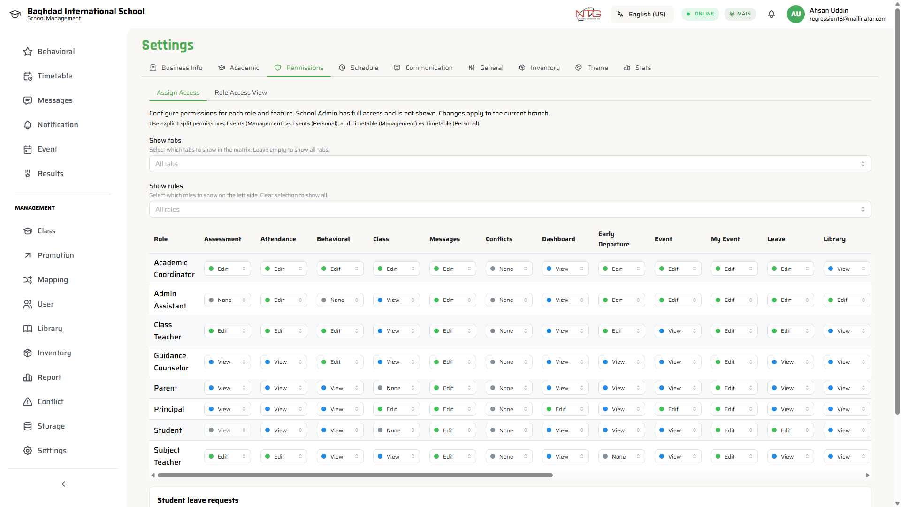Click the Results medal icon in sidebar
The image size is (901, 507).
point(28,174)
